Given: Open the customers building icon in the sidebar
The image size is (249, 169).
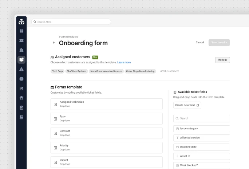Looking at the screenshot, I should pos(21,50).
